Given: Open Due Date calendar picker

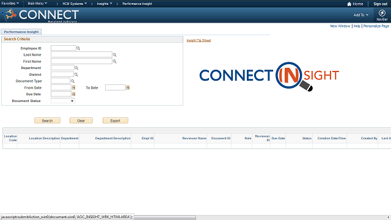Looking at the screenshot, I should tap(73, 94).
